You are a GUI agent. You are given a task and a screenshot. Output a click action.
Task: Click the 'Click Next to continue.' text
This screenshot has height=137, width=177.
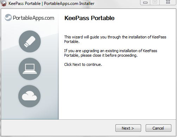point(83,64)
